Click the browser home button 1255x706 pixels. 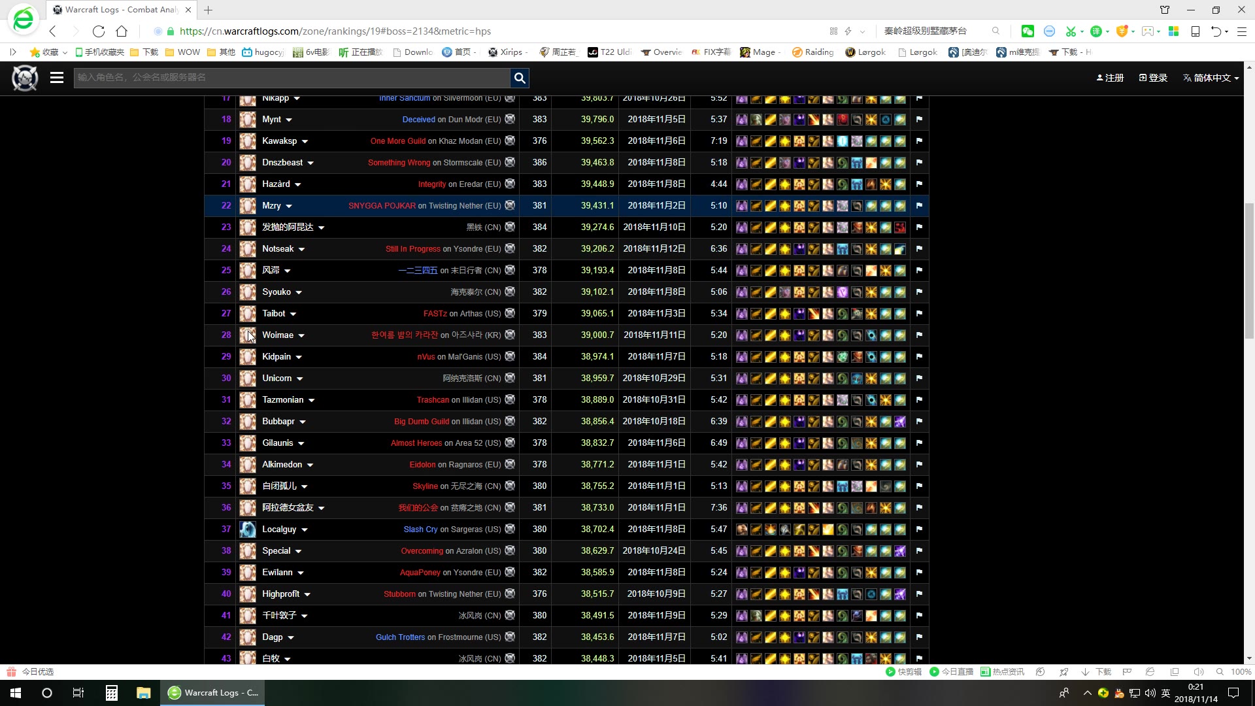[122, 31]
